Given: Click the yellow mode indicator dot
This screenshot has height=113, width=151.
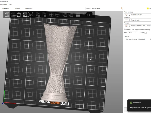Looking at the screenshot, I should pos(148,8).
